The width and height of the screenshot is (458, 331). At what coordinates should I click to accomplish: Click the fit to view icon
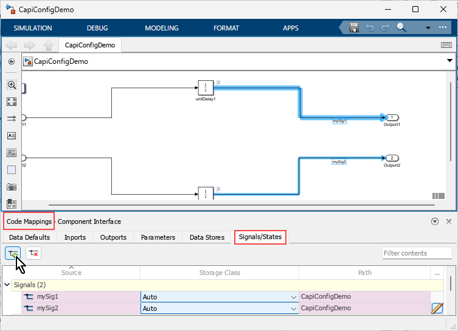12,102
